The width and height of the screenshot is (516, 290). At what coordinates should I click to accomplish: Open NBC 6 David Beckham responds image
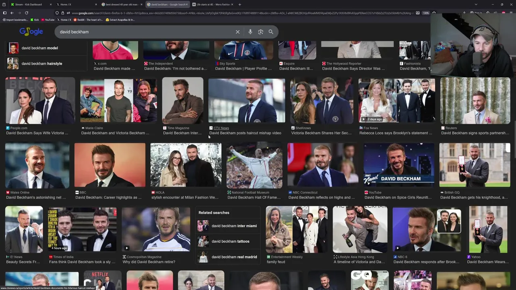tap(427, 230)
